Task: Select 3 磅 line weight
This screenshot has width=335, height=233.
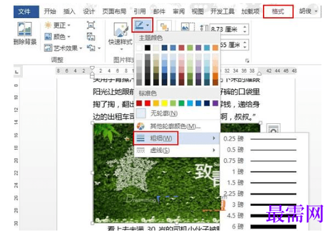Action: point(264,205)
